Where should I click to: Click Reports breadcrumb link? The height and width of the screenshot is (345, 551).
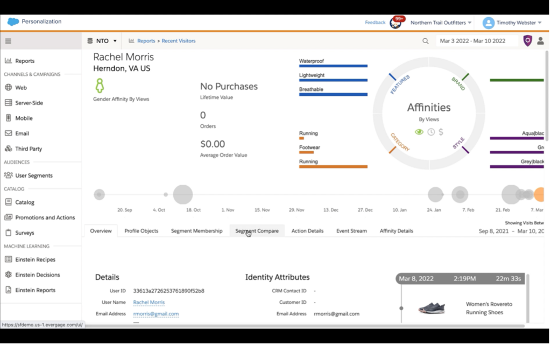point(146,41)
